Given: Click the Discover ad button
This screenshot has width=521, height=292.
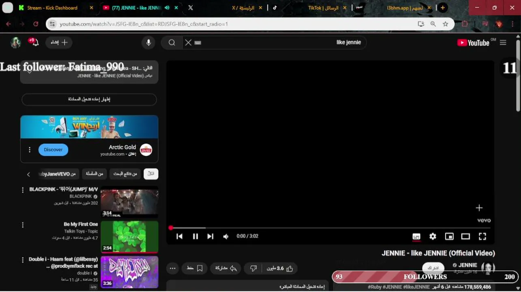Looking at the screenshot, I should 53,150.
